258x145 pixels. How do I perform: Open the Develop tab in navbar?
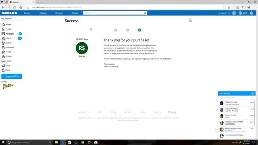pyautogui.click(x=59, y=13)
